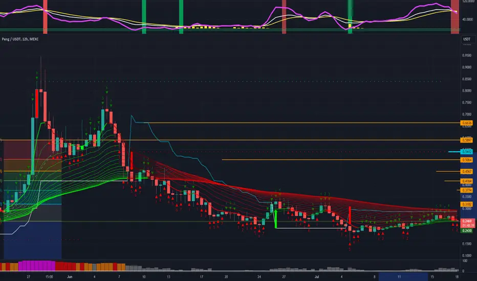
Task: Select the 0.4164 orange price level label
Action: coord(466,181)
